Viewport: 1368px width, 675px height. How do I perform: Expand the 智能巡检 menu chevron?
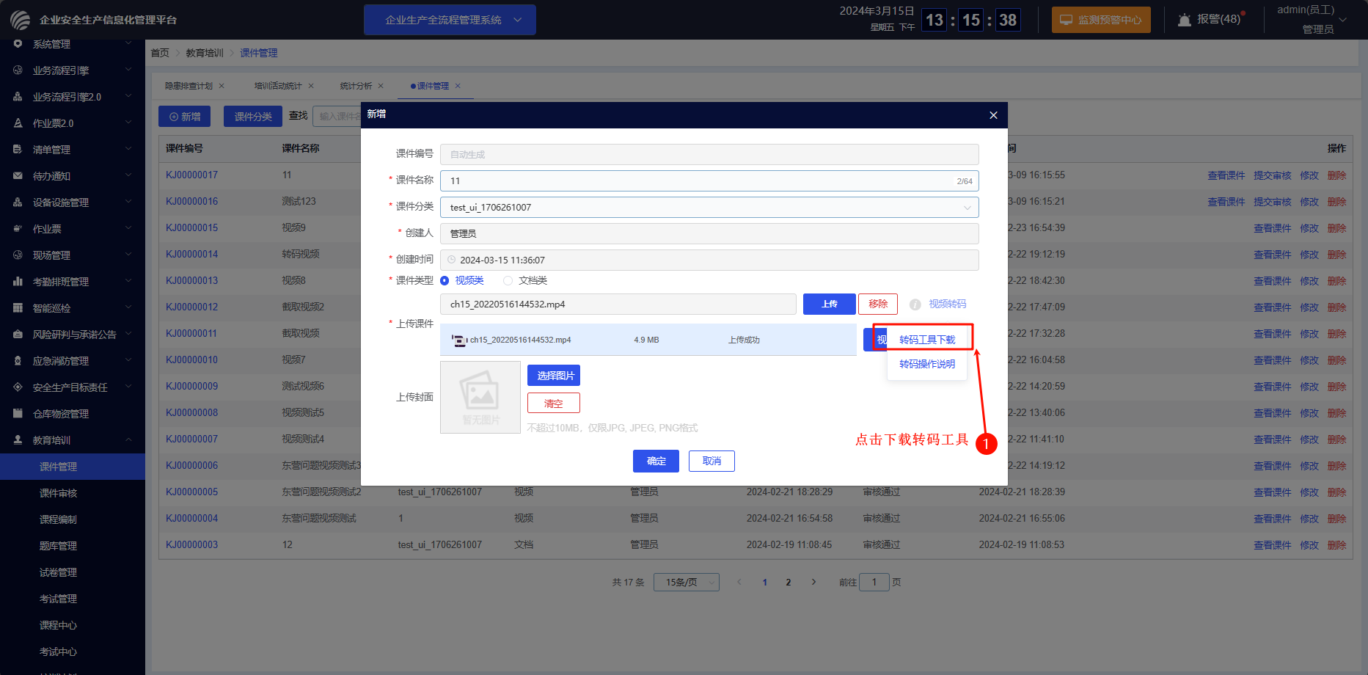coord(128,308)
